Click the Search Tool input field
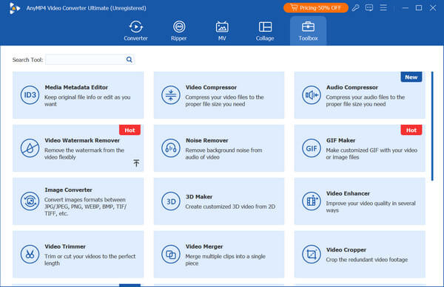The width and height of the screenshot is (444, 287). pyautogui.click(x=85, y=60)
